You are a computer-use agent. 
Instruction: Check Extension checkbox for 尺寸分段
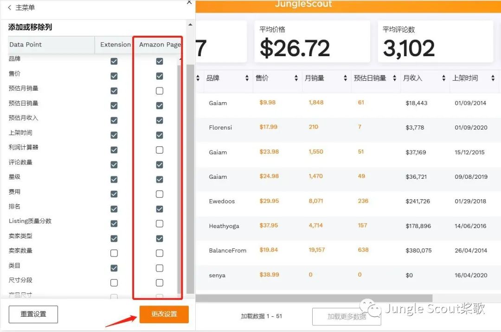click(114, 283)
